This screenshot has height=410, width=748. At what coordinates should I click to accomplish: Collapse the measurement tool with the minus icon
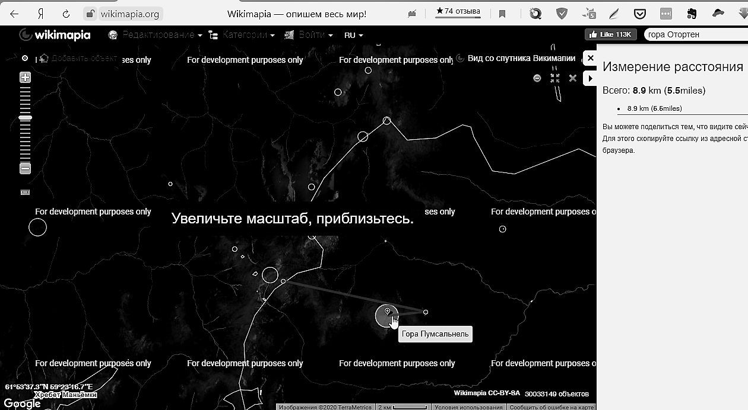point(537,78)
